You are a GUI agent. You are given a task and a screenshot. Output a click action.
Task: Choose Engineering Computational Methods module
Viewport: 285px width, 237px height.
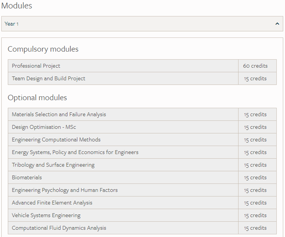click(x=56, y=139)
